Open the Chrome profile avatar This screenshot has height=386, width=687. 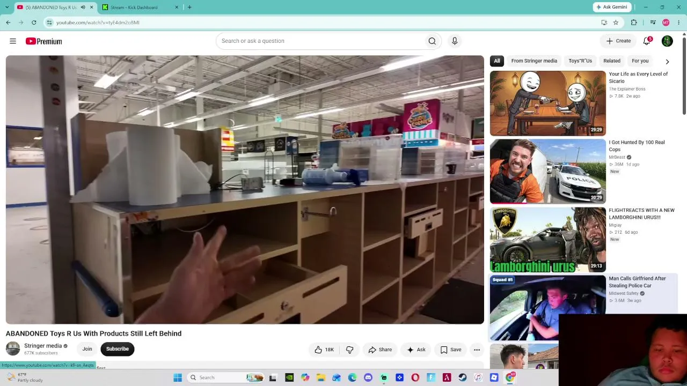[666, 23]
